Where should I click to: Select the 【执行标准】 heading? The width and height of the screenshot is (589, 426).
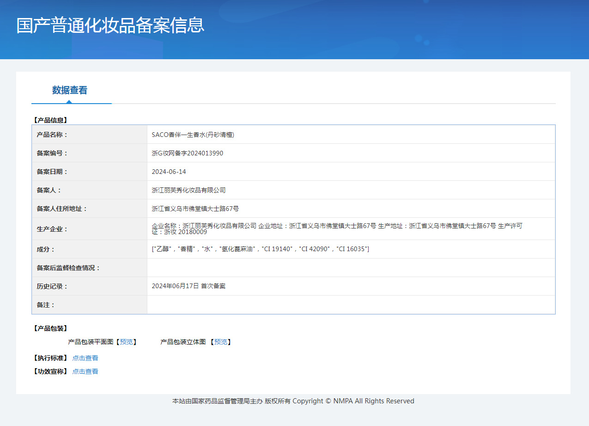click(x=50, y=358)
